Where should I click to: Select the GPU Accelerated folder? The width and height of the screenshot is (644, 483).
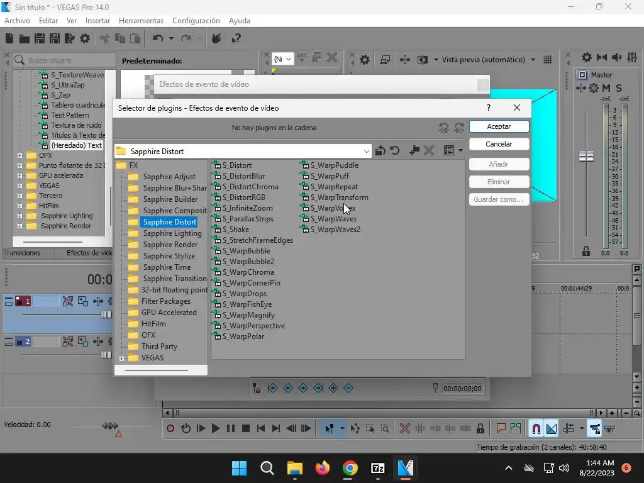click(x=169, y=313)
